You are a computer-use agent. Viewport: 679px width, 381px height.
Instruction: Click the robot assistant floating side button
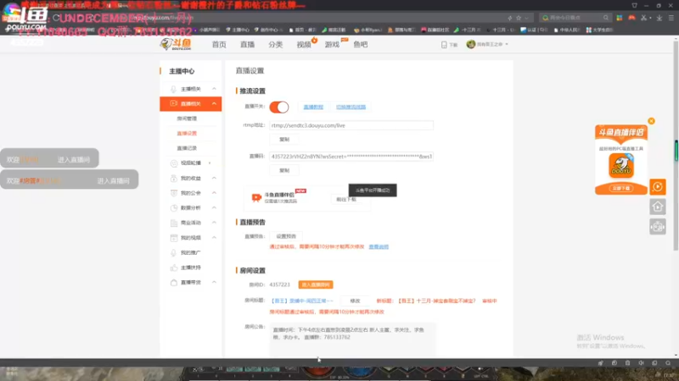657,226
